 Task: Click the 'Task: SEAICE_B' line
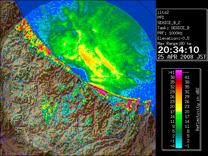tap(173, 28)
